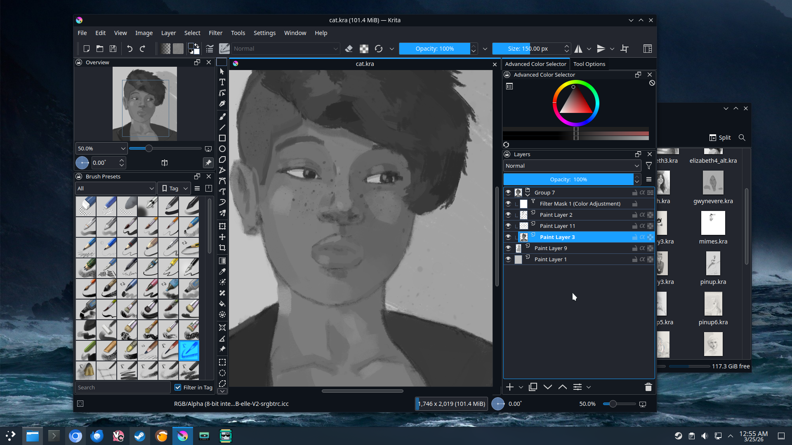Click the Split button in file manager
This screenshot has width=792, height=445.
720,138
